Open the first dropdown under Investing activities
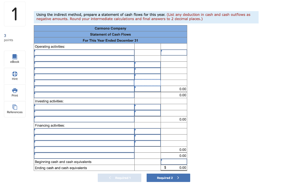Image resolution: width=286 pixels, height=187 pixels. (x=84, y=107)
